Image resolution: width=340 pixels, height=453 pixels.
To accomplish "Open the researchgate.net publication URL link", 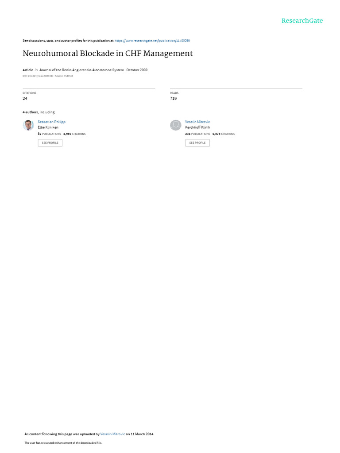I will (x=152, y=41).
